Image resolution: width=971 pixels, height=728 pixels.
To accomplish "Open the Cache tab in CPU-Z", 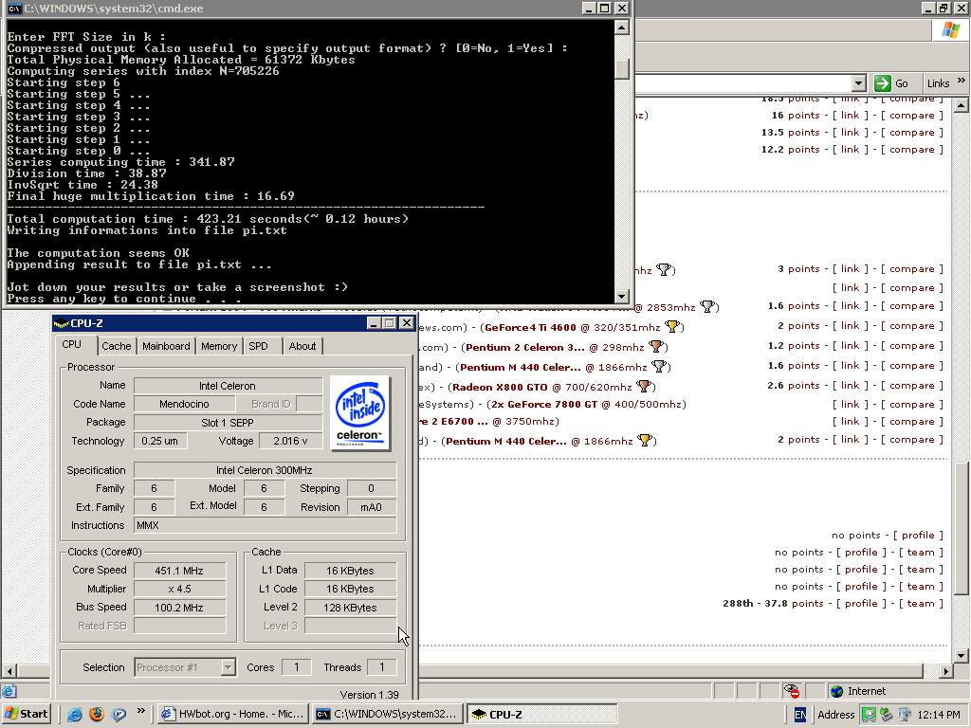I will (117, 346).
